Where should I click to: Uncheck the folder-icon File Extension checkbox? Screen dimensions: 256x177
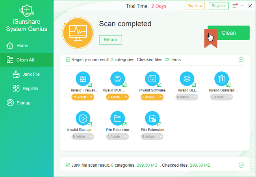pos(124,124)
